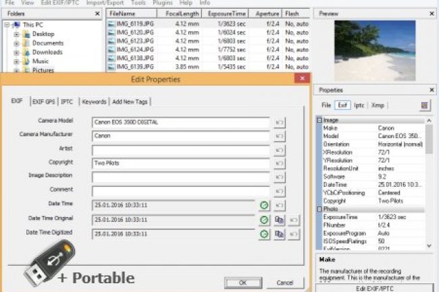The height and width of the screenshot is (292, 439).
Task: Click the clock icon for Date Time Original
Action: point(264,219)
